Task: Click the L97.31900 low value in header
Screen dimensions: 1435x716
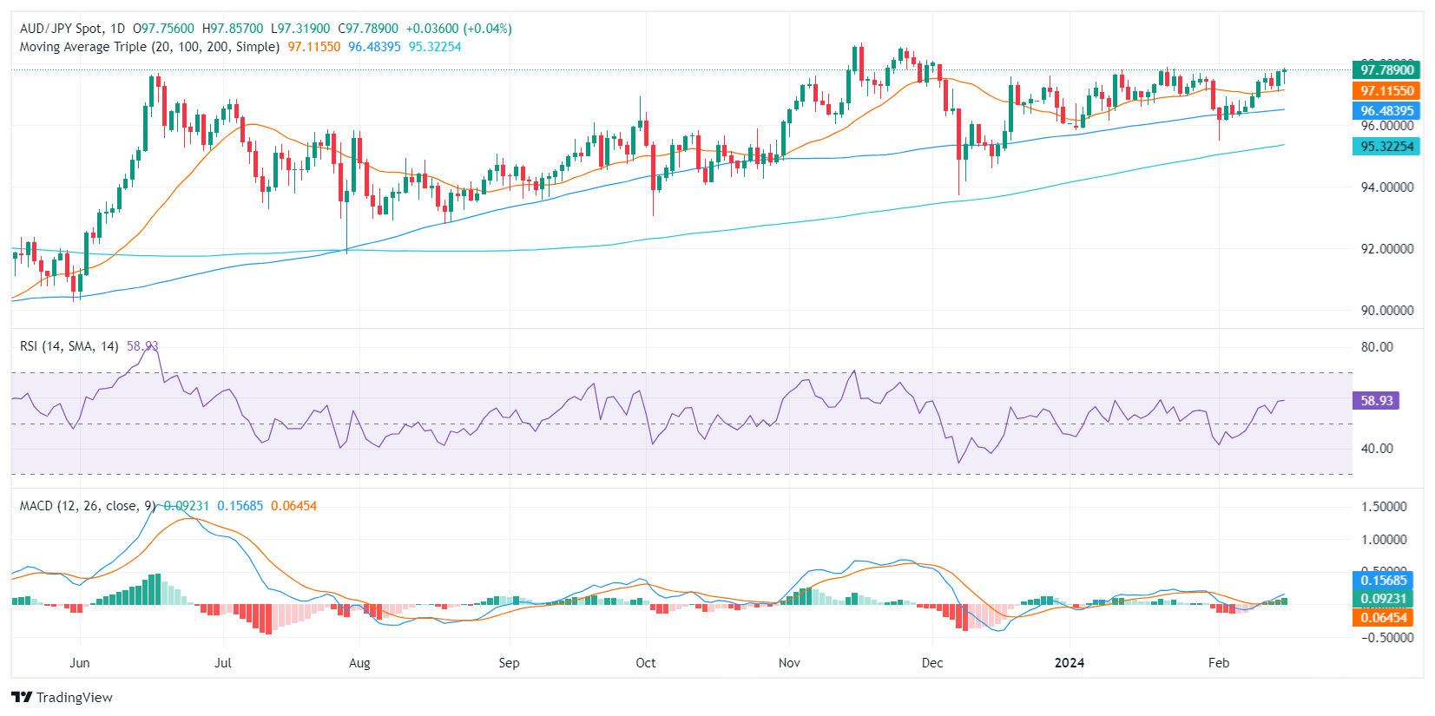Action: (x=300, y=29)
